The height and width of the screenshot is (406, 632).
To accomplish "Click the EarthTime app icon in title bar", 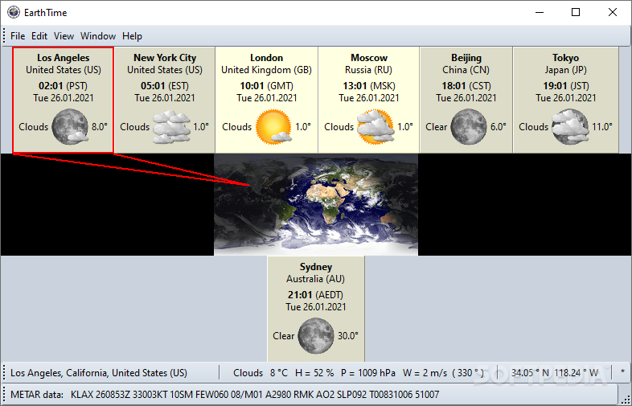I will click(x=12, y=12).
